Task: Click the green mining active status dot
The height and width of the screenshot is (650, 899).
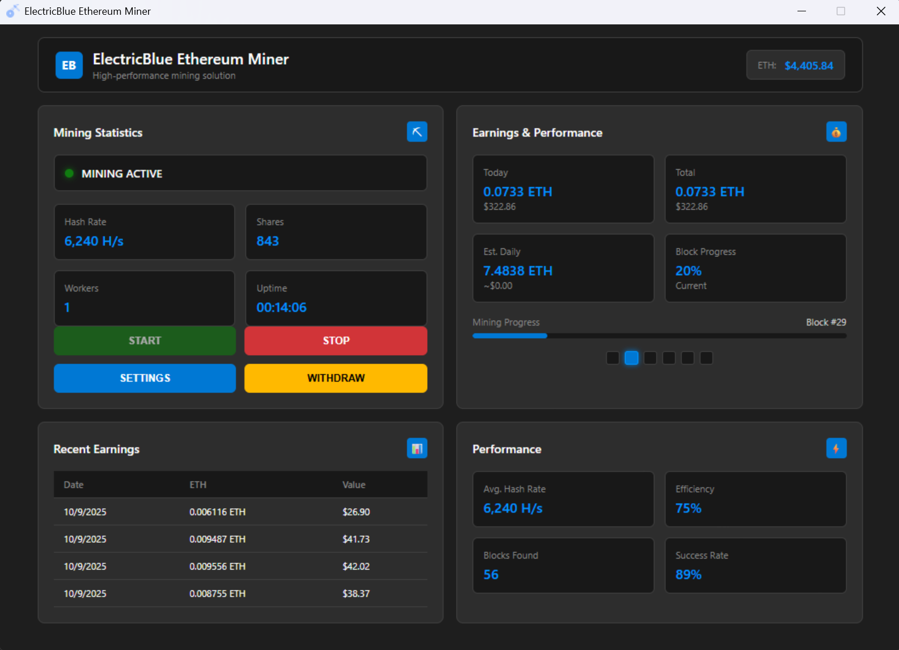Action: (x=69, y=174)
